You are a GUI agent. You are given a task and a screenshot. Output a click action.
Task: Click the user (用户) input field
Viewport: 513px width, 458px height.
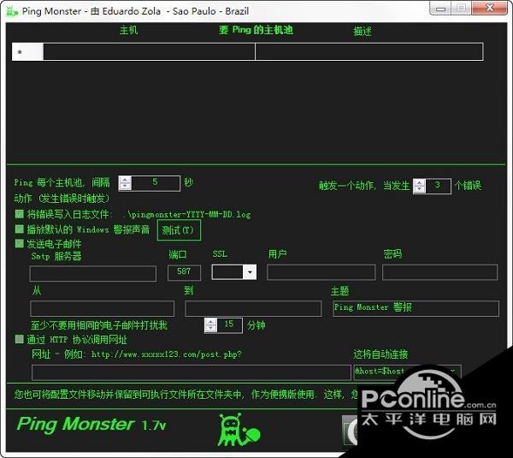[x=321, y=272]
